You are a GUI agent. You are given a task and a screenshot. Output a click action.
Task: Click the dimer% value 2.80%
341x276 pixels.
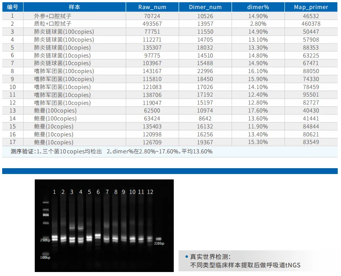point(257,24)
